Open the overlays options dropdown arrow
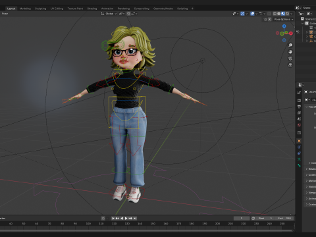The height and width of the screenshot is (237, 316). click(256, 14)
